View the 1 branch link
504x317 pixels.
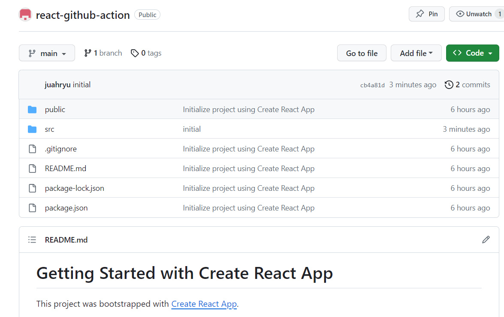pos(103,53)
